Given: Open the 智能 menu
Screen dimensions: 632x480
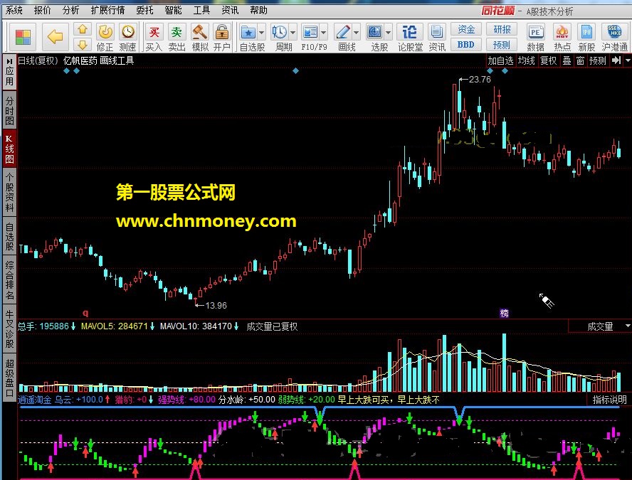Looking at the screenshot, I should [173, 10].
